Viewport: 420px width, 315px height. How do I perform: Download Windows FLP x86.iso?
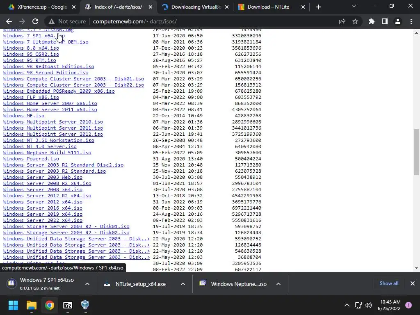31,97
